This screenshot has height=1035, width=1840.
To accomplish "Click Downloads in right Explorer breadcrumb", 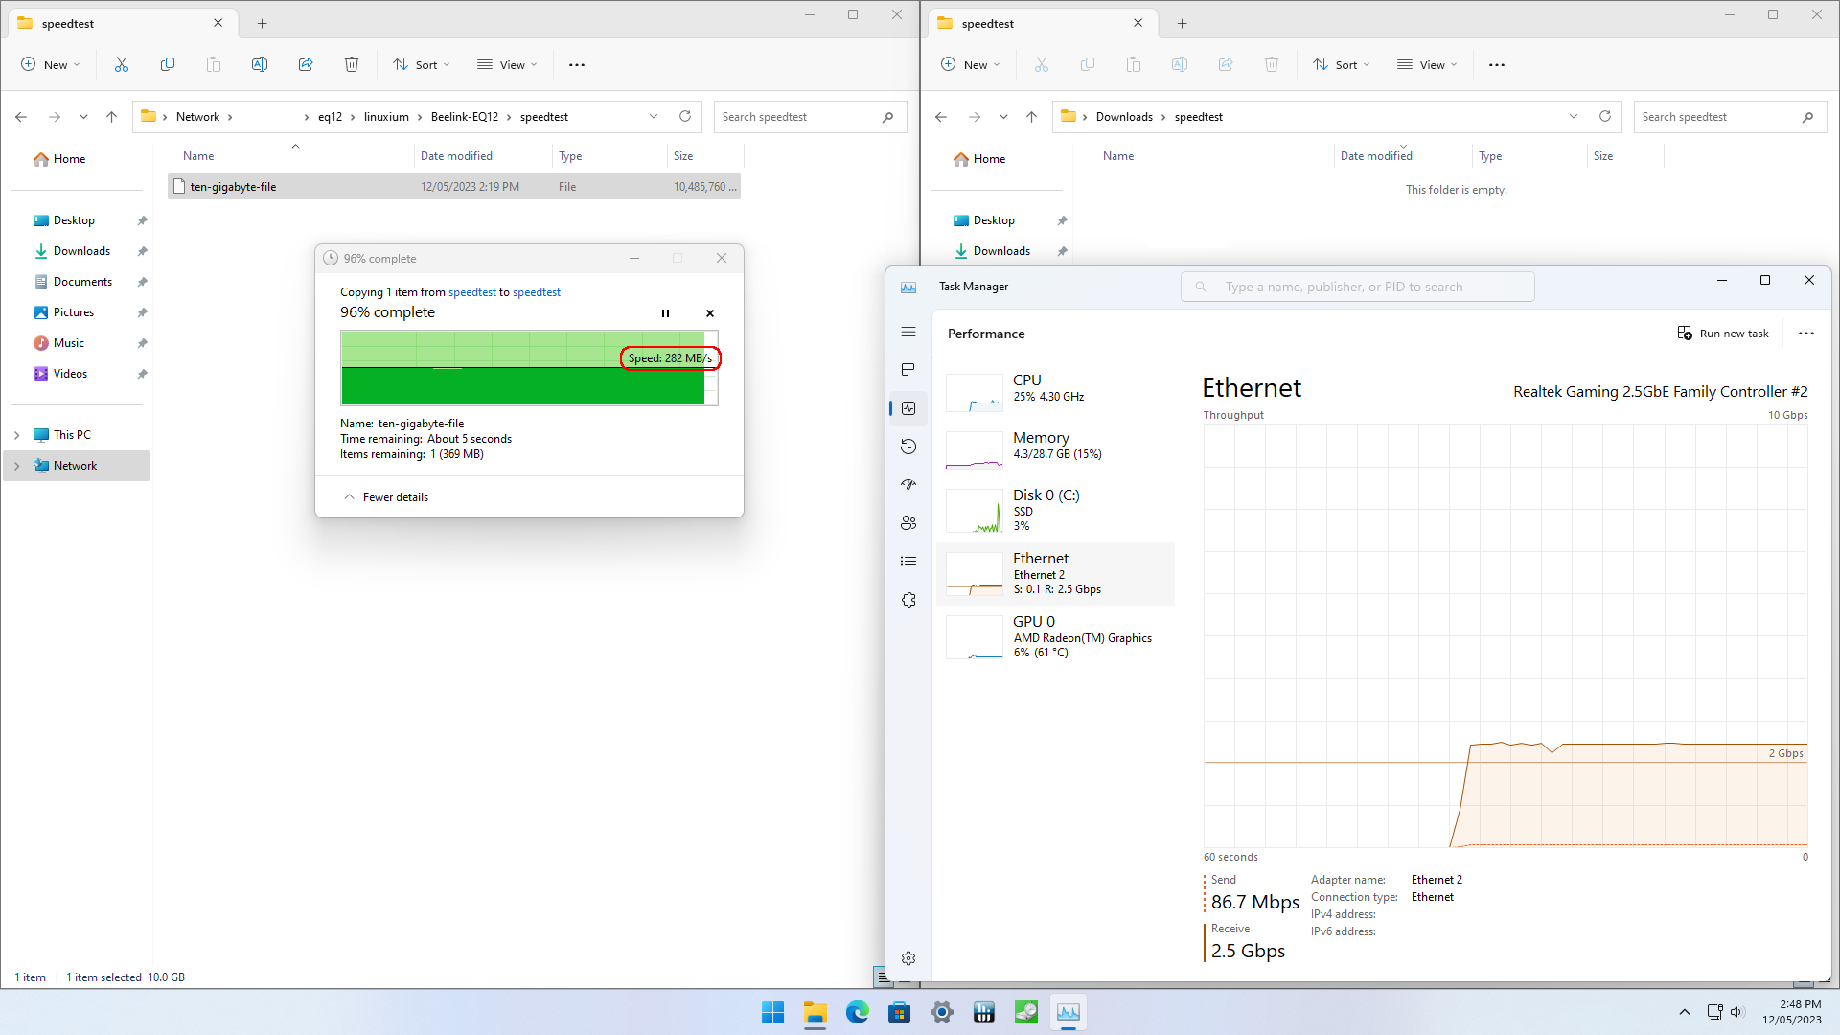I will 1124,117.
